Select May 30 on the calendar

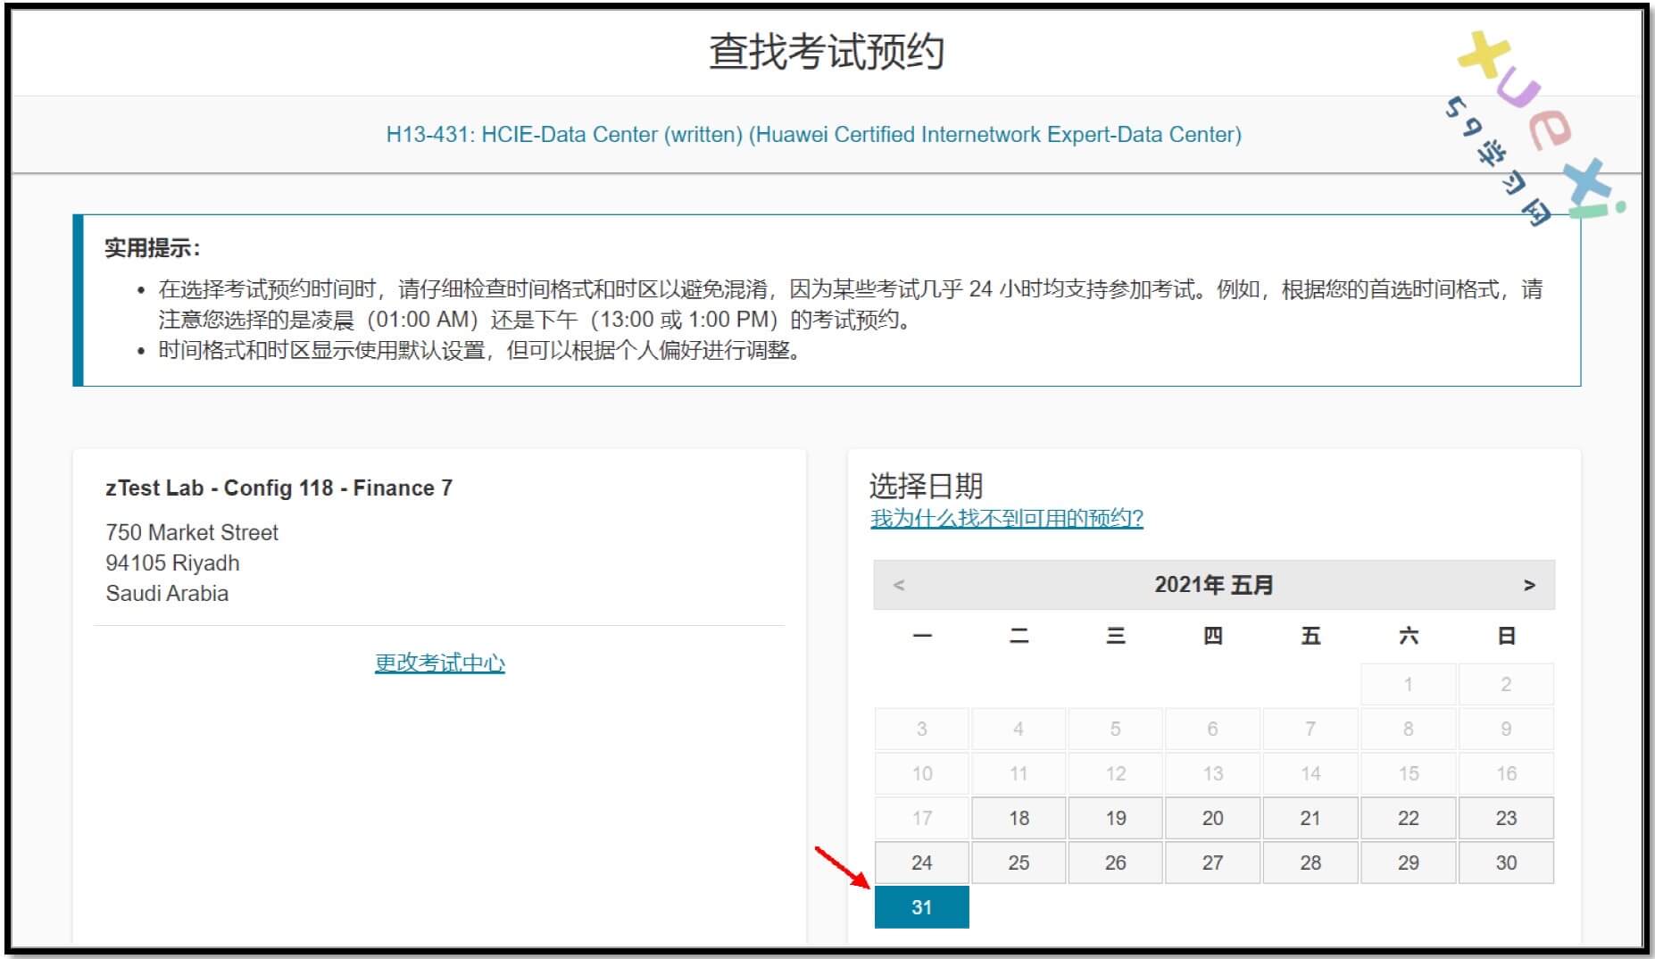(x=1506, y=863)
